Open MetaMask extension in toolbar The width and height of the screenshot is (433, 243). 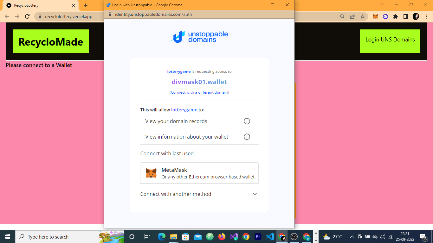pos(375,16)
